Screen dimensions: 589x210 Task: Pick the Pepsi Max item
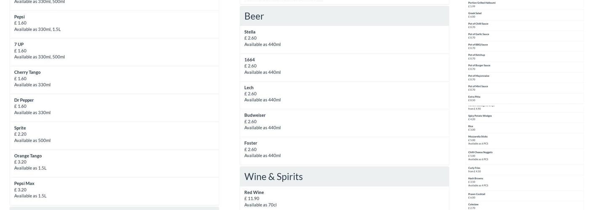(24, 184)
